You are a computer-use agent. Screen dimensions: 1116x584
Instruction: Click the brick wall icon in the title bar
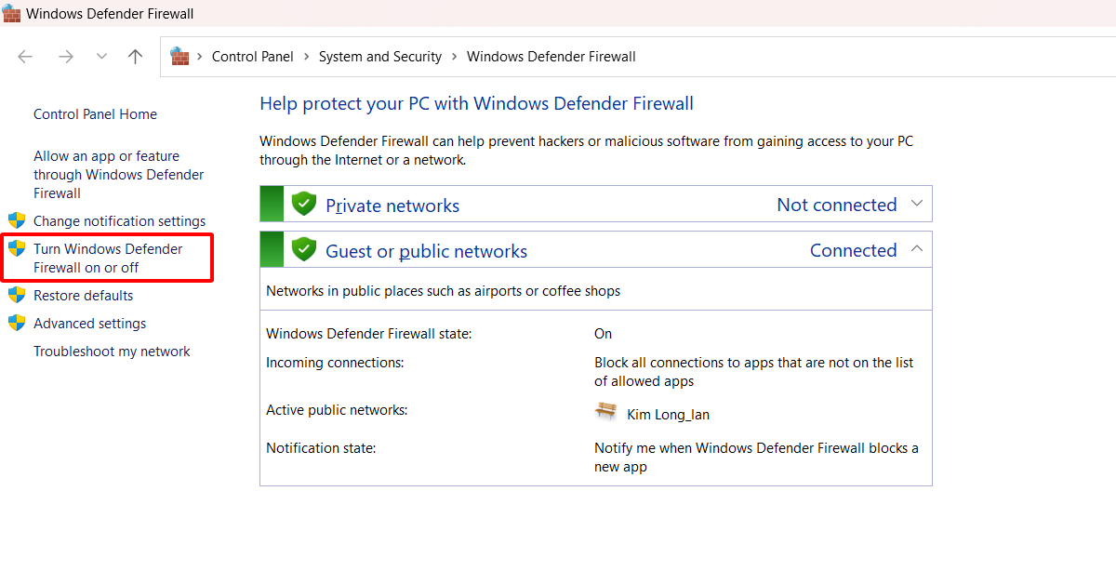(13, 13)
